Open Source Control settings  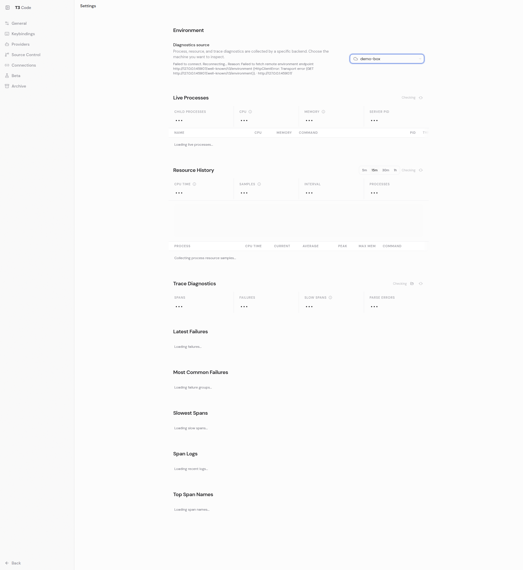click(x=37, y=55)
